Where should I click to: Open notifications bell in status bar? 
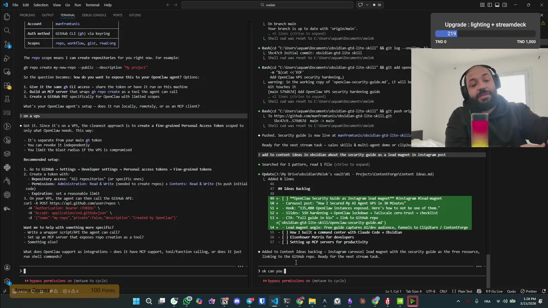543,291
